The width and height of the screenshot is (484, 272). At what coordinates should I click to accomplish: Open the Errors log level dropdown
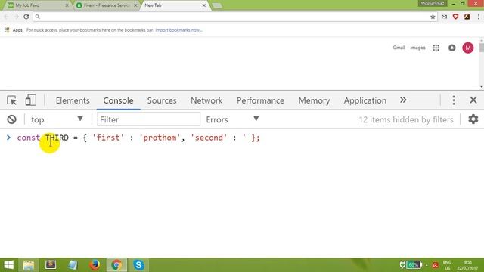pyautogui.click(x=232, y=119)
